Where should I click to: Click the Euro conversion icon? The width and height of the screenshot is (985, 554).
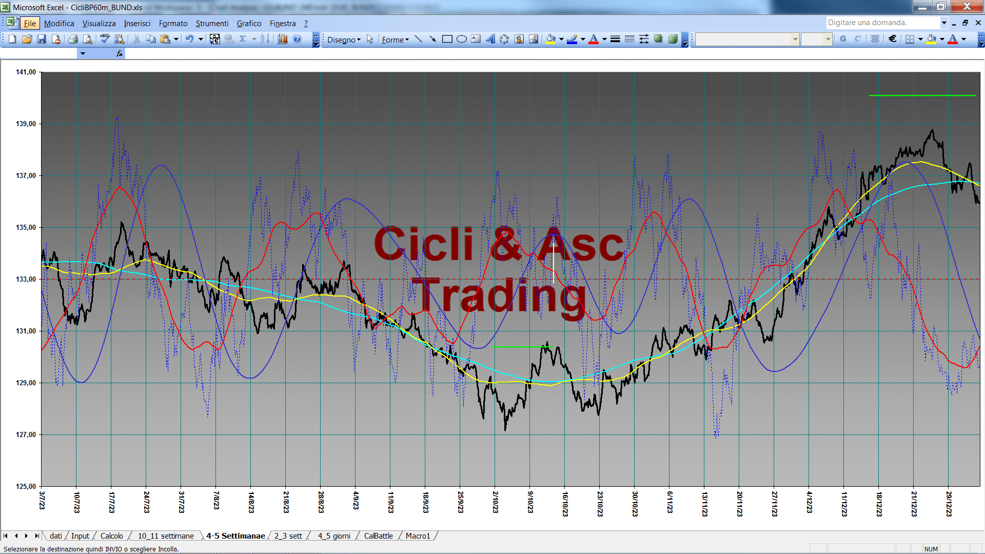[215, 39]
